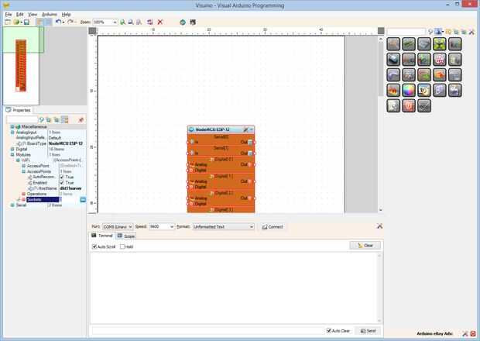Image resolution: width=480 pixels, height=341 pixels.
Task: Click the pin icon in Properties toolbar
Action: pos(81,120)
